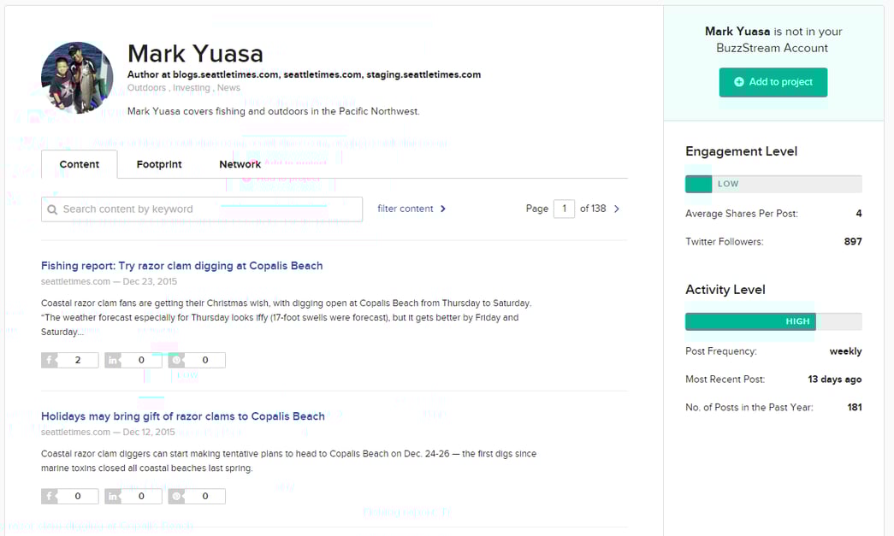The height and width of the screenshot is (536, 894).
Task: Click the Activity Level heading
Action: (725, 289)
